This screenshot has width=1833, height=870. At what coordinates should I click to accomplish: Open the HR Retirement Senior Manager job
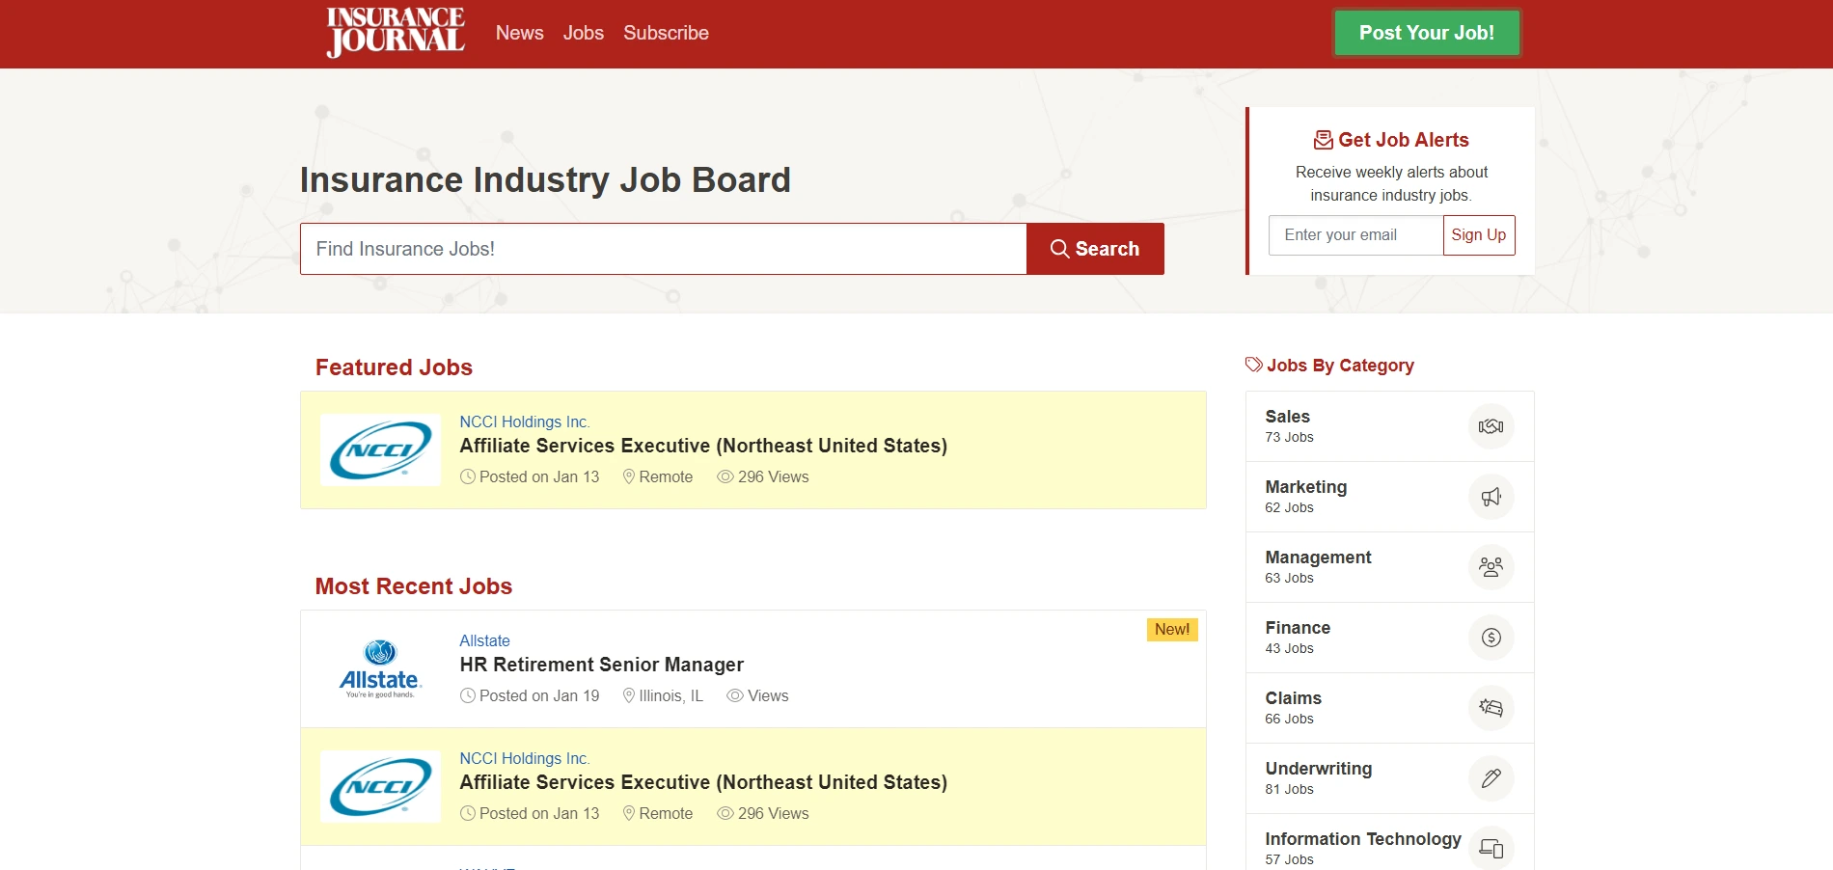coord(602,665)
